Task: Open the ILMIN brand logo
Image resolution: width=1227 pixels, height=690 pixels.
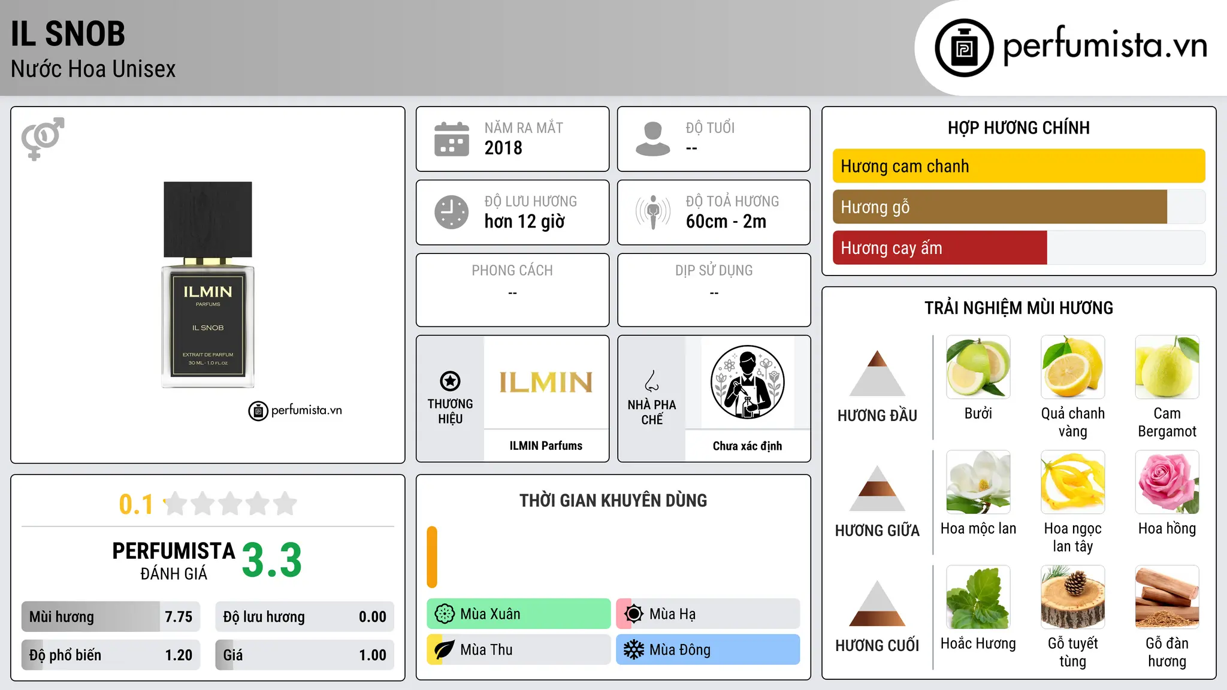Action: [x=546, y=382]
